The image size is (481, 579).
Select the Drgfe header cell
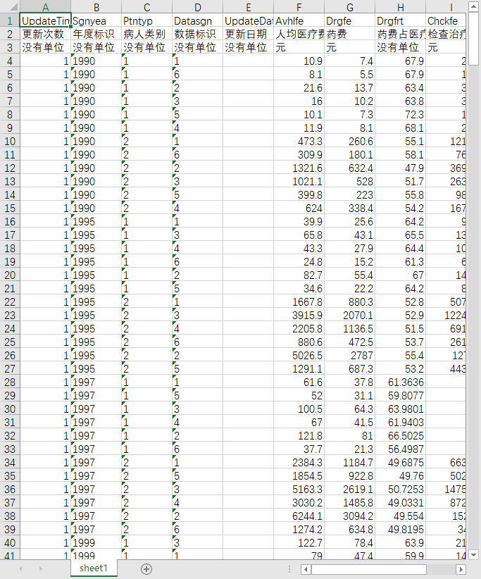point(349,20)
